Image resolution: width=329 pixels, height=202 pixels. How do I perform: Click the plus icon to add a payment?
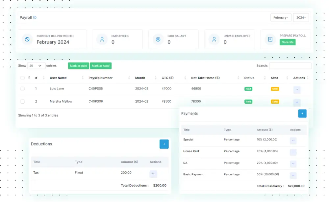coord(302,113)
